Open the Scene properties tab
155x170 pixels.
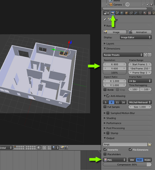117,13
